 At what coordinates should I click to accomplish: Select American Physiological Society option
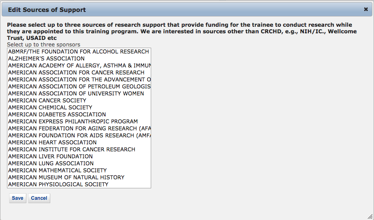tap(58, 184)
